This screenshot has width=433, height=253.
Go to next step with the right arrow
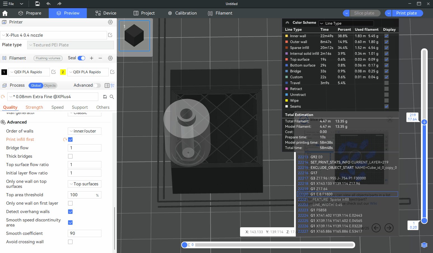point(389,228)
